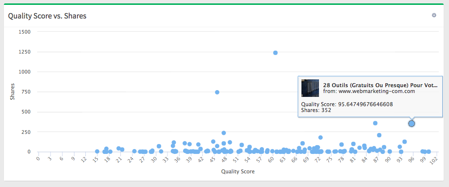Click the 0 tick label on the x-axis
Viewport: 449px width, 187px height.
[x=38, y=158]
